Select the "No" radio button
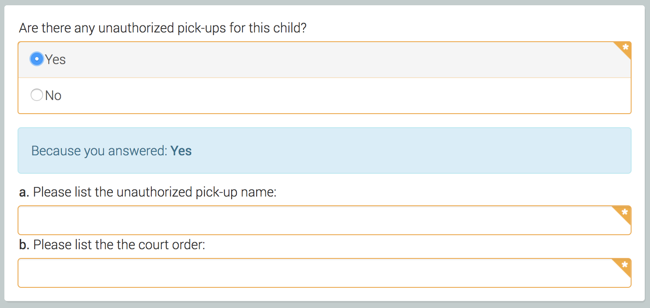This screenshot has height=308, width=650. [x=37, y=95]
